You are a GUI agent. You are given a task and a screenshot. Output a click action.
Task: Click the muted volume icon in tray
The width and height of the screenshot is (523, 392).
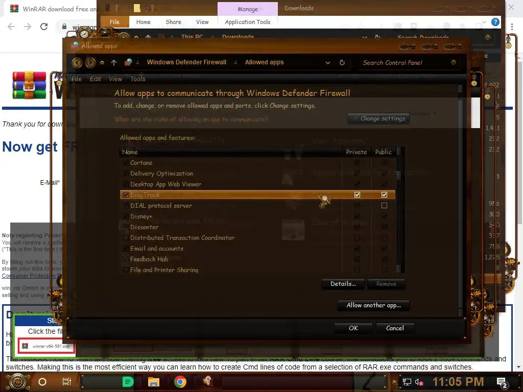pos(419,382)
